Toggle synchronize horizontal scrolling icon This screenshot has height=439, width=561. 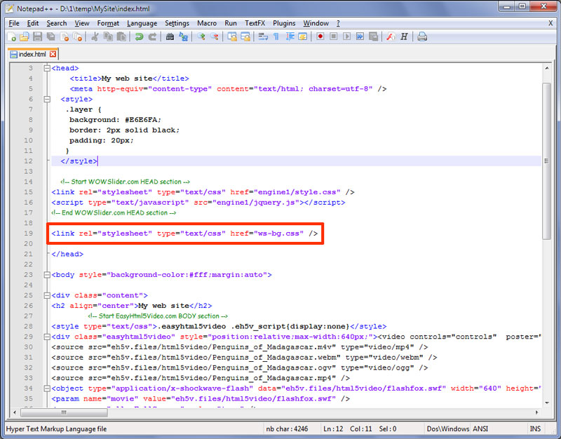tap(245, 36)
